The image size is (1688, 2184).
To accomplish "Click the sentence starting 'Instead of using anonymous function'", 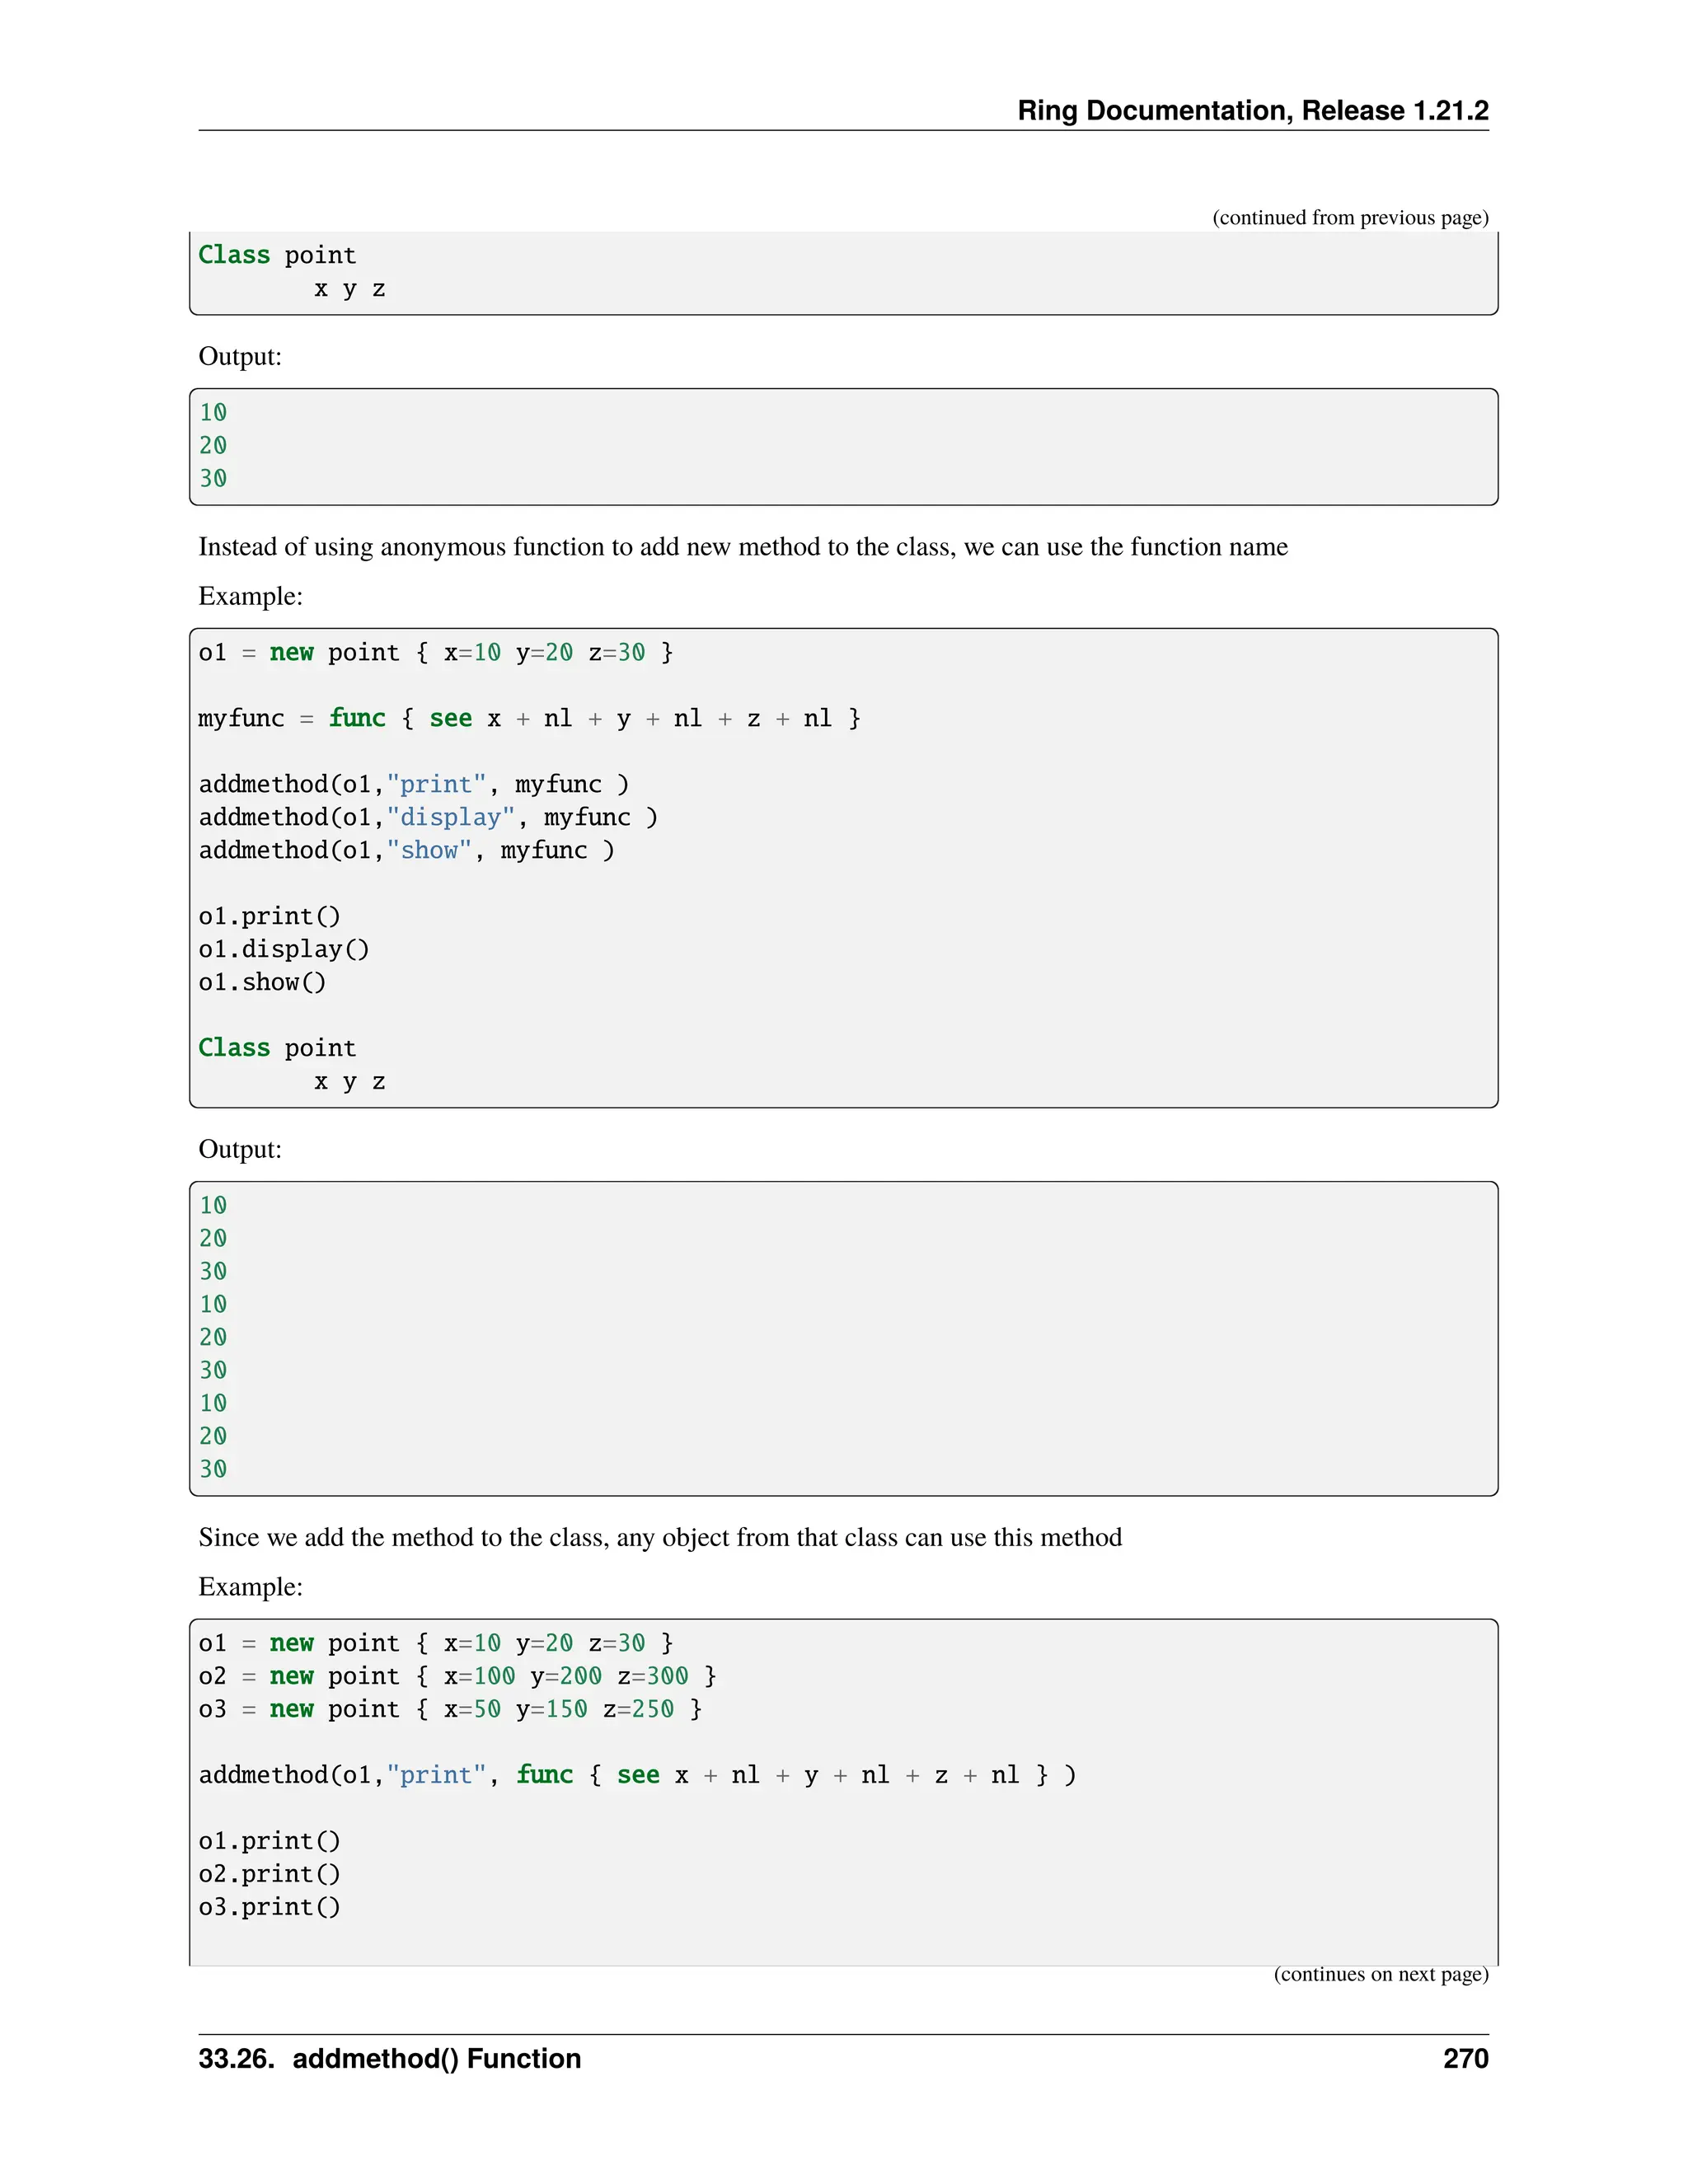I will pyautogui.click(x=742, y=546).
